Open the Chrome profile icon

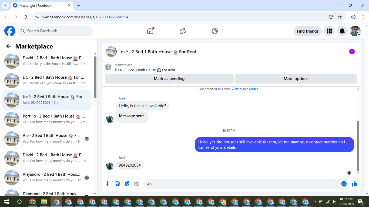point(353,17)
